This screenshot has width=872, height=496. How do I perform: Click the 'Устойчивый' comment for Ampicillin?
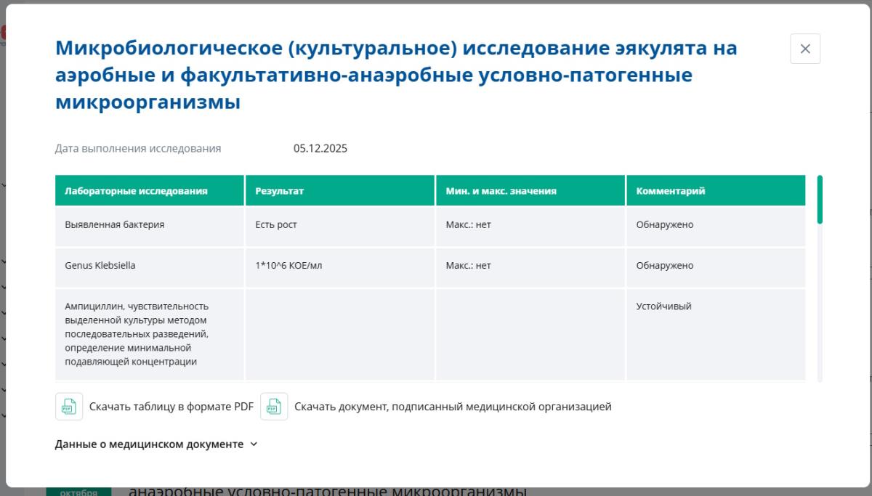point(663,306)
